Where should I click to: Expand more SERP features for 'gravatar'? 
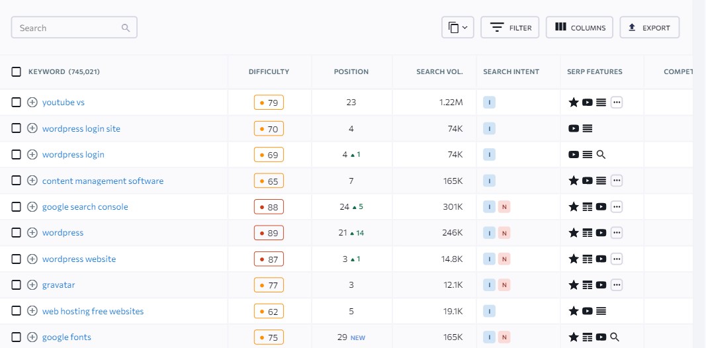(617, 285)
